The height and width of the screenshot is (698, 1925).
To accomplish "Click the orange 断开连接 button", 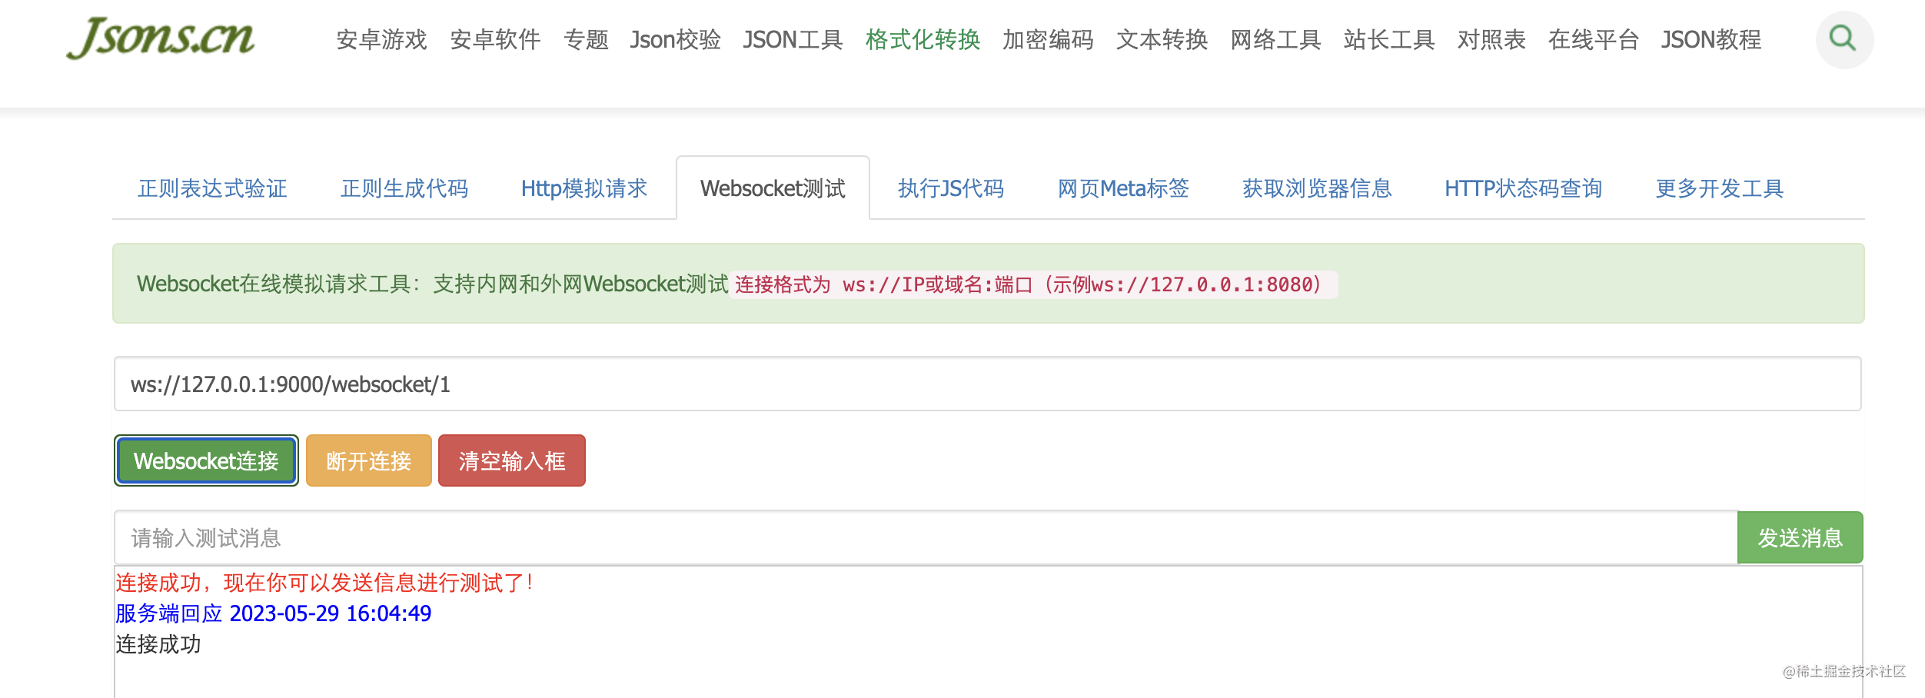I will click(x=369, y=460).
